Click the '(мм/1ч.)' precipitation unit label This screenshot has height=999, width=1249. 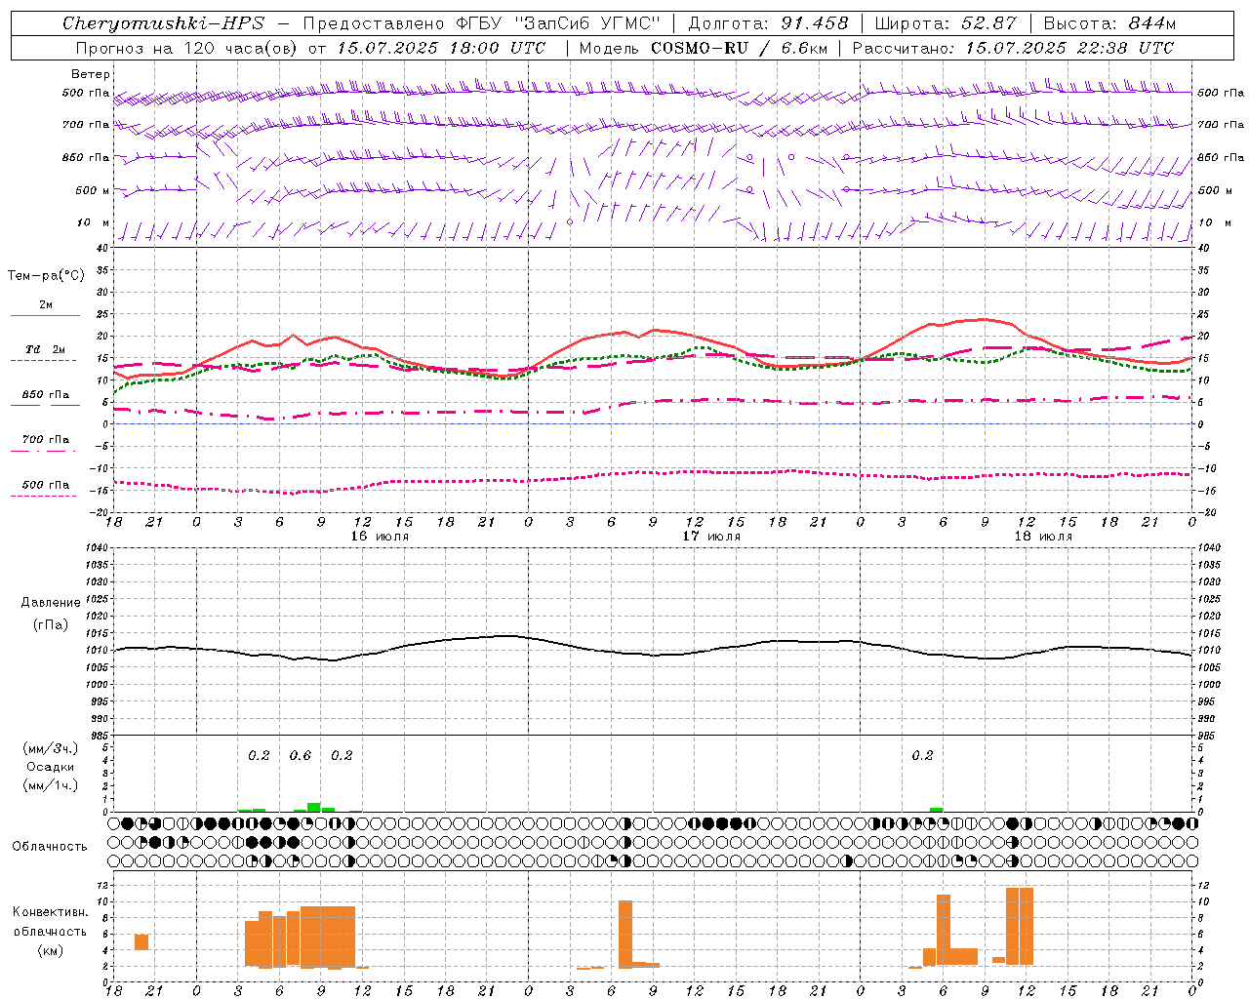(x=51, y=785)
